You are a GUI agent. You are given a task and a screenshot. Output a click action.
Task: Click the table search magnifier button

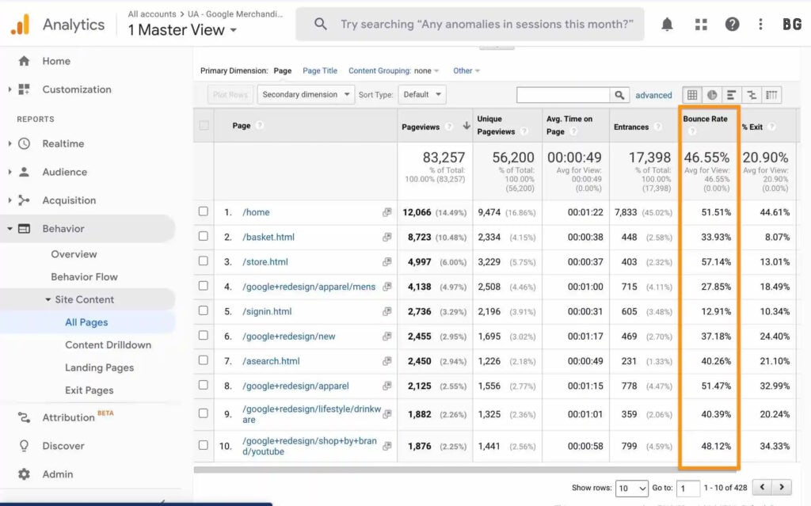click(619, 95)
